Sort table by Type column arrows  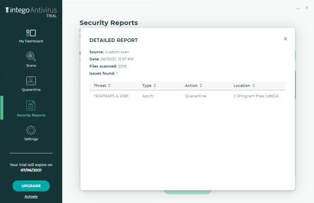coord(155,86)
